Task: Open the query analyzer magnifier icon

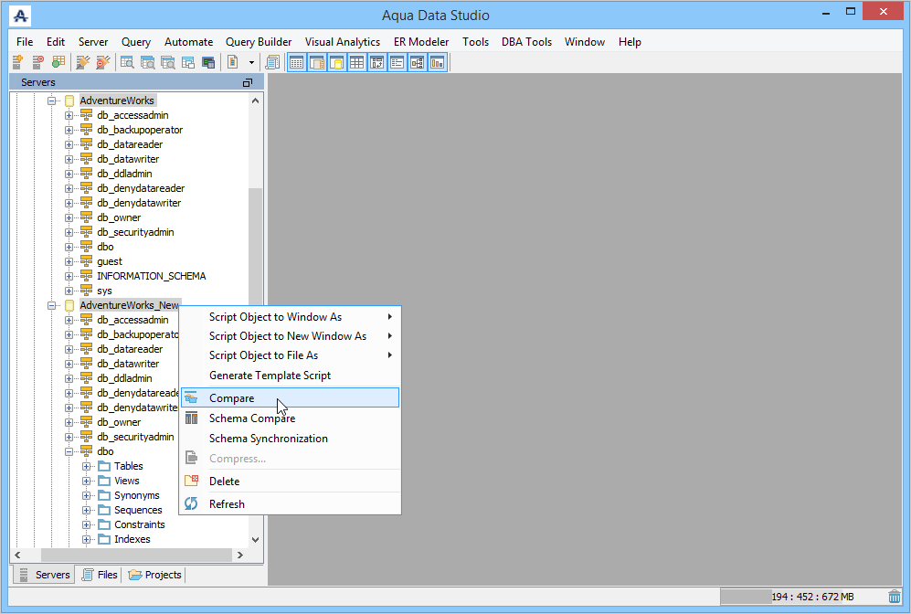Action: [127, 62]
